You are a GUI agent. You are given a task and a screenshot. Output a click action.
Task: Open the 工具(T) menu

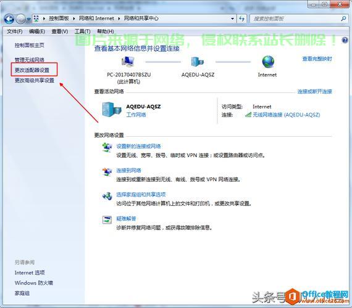(82, 31)
